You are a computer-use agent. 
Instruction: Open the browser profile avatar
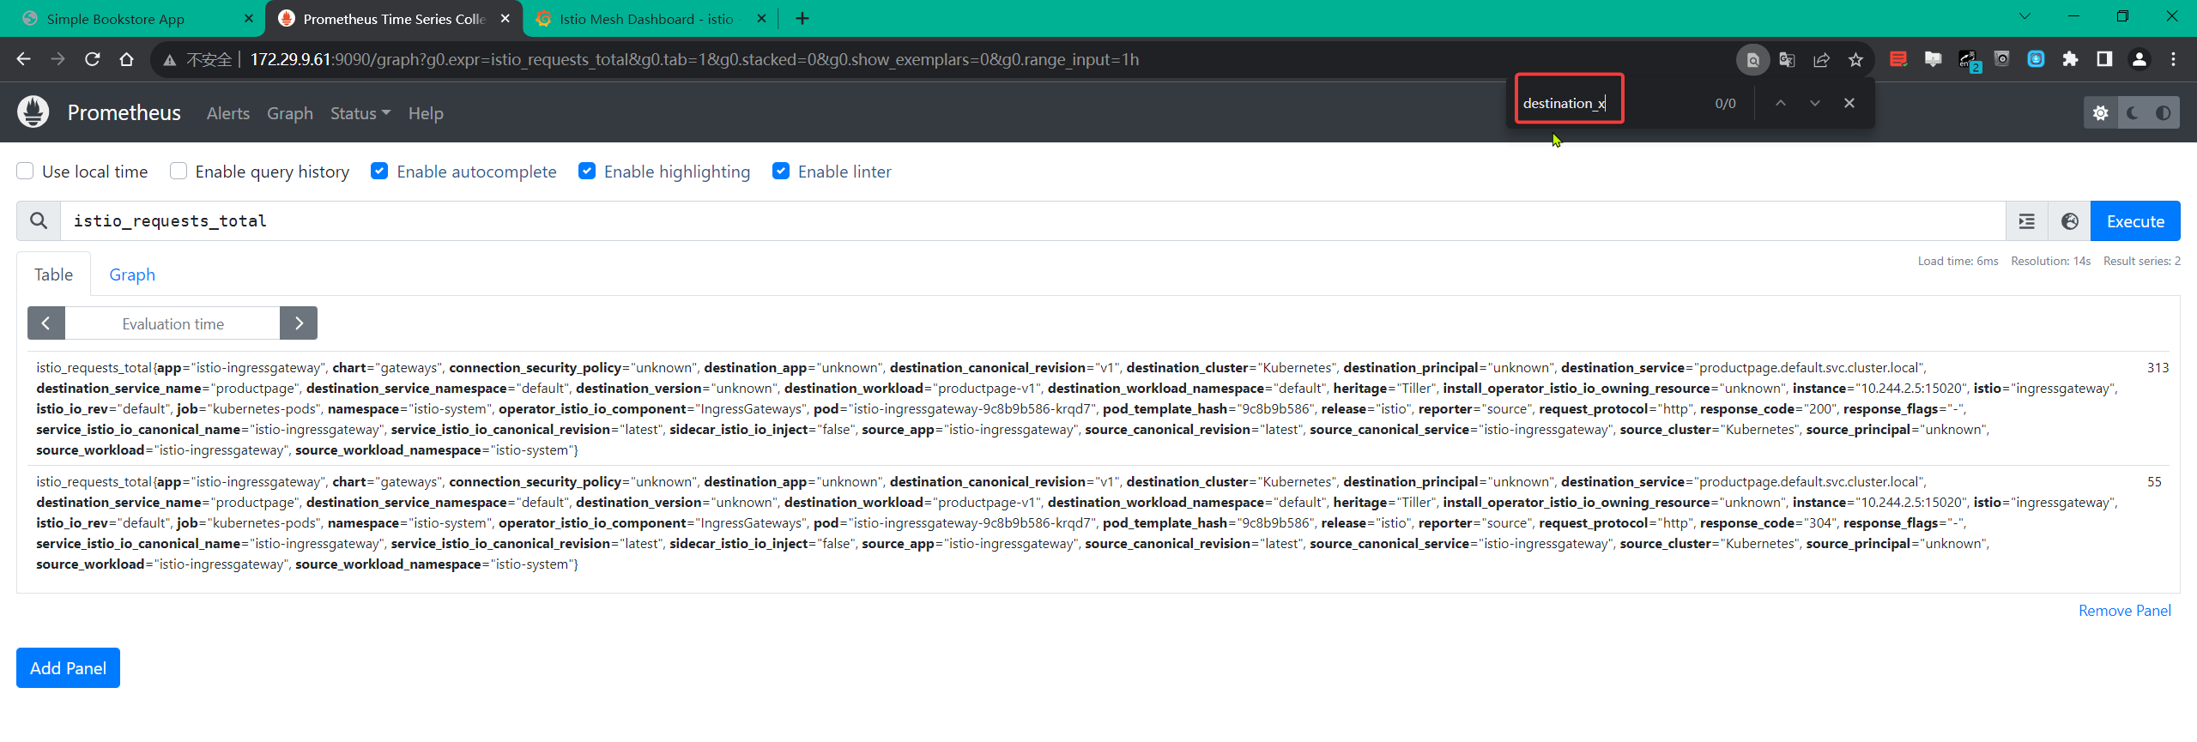(2139, 59)
